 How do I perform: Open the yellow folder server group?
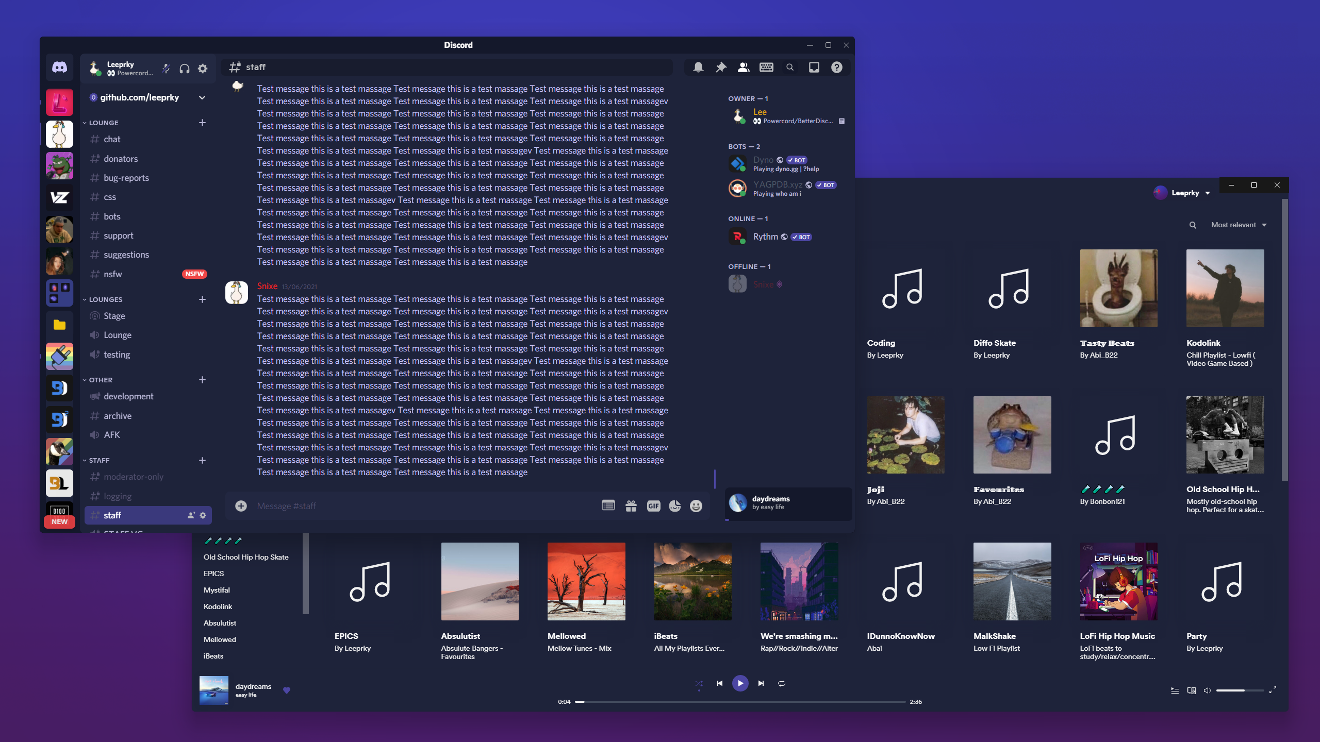pos(59,325)
